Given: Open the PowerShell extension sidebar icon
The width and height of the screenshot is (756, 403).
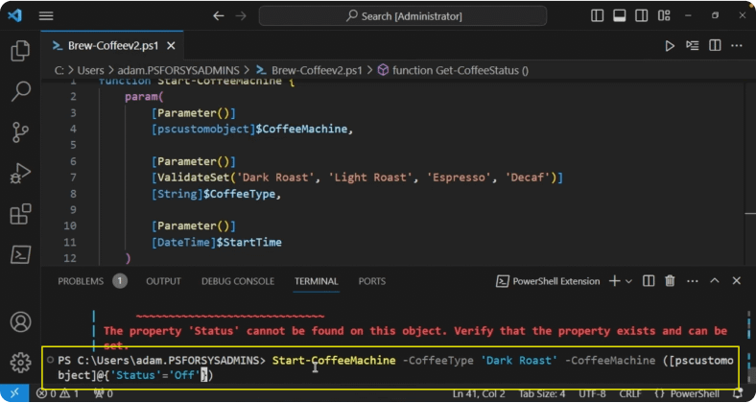Looking at the screenshot, I should pos(20,254).
